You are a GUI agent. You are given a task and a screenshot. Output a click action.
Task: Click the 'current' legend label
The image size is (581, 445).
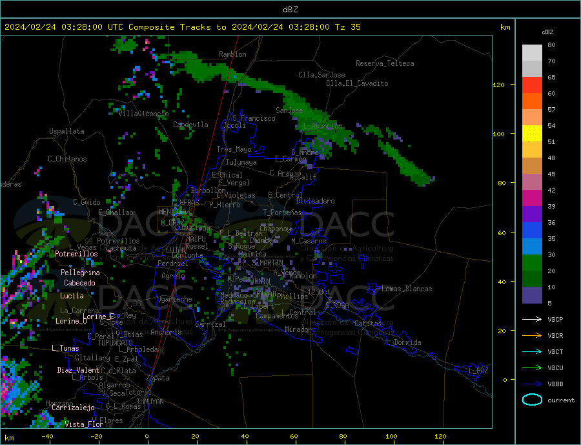click(x=561, y=400)
